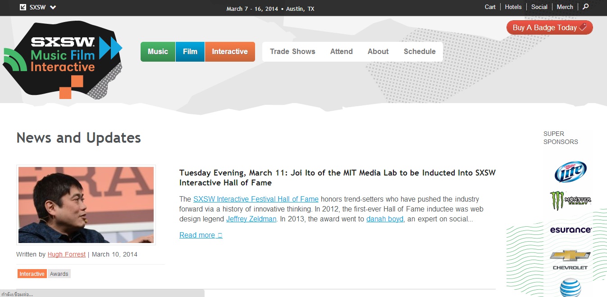Open the Hotels link

513,7
